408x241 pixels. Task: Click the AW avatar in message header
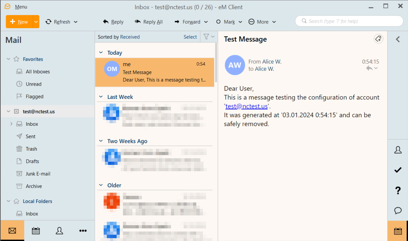tap(235, 65)
